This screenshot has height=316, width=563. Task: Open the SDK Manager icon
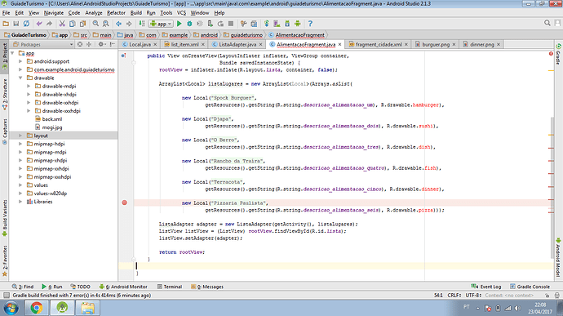[287, 24]
